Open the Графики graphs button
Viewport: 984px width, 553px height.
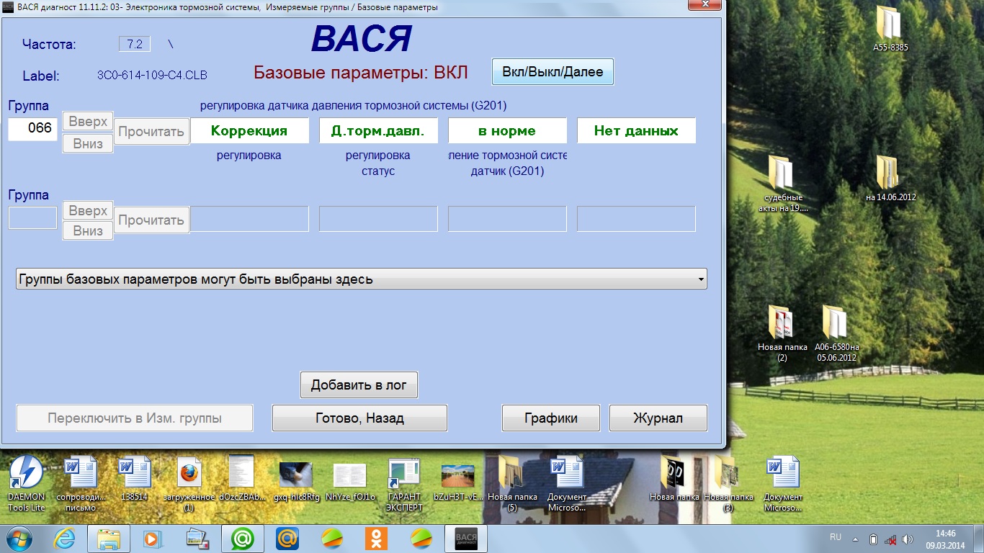[551, 418]
